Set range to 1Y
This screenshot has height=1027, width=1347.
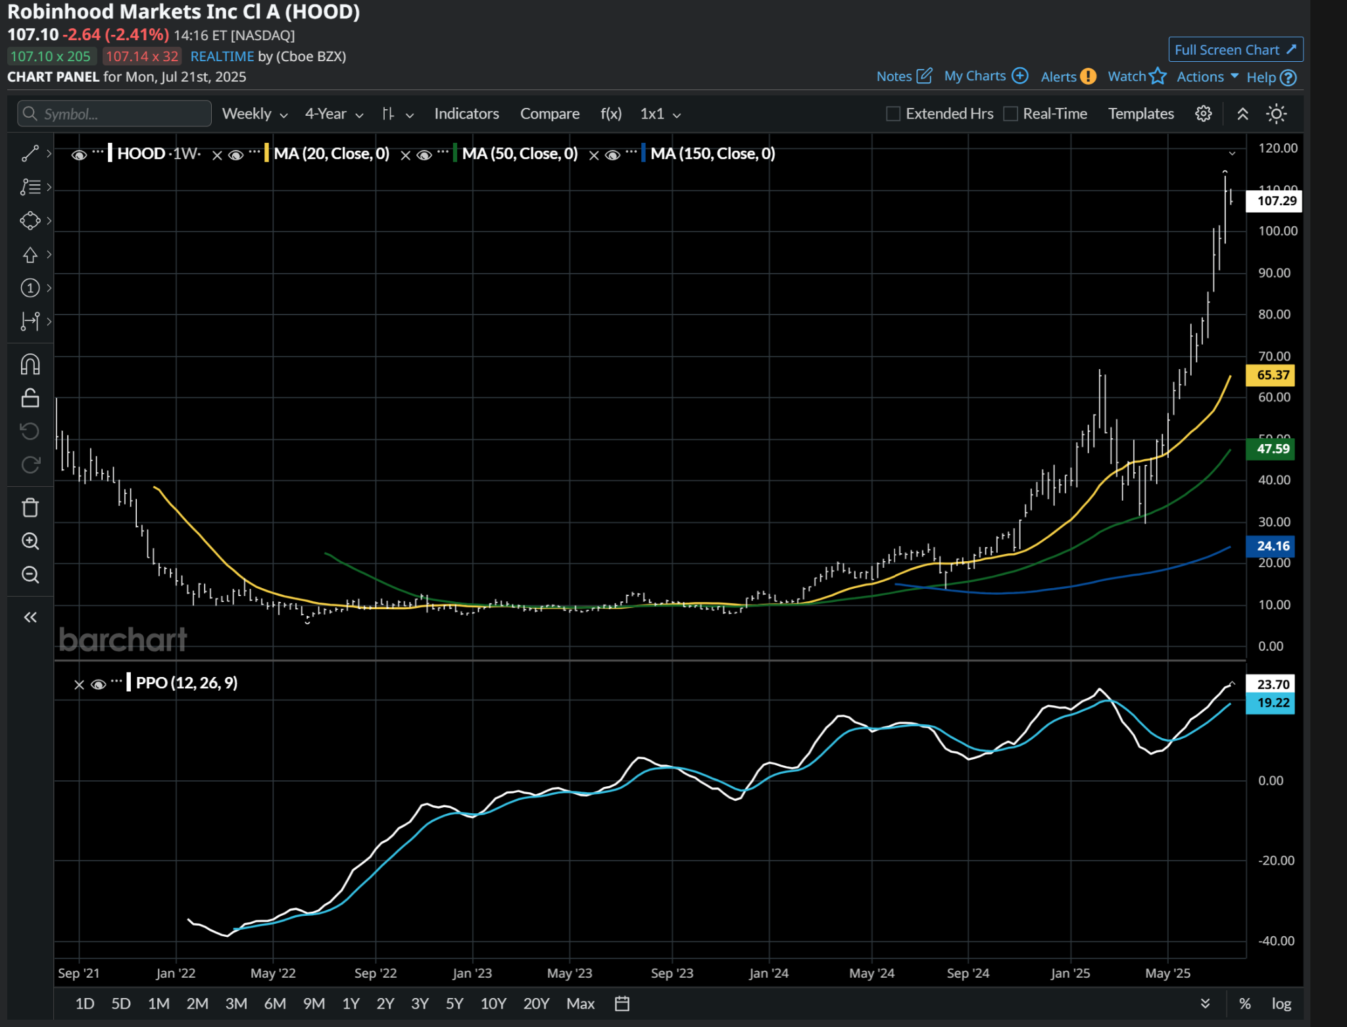351,1003
